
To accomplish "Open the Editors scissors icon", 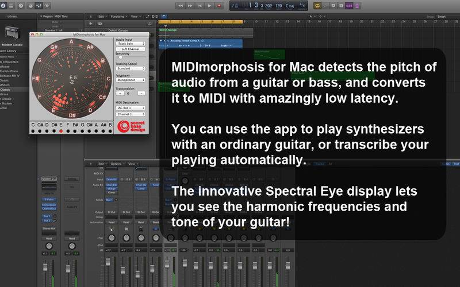I will 47,6.
